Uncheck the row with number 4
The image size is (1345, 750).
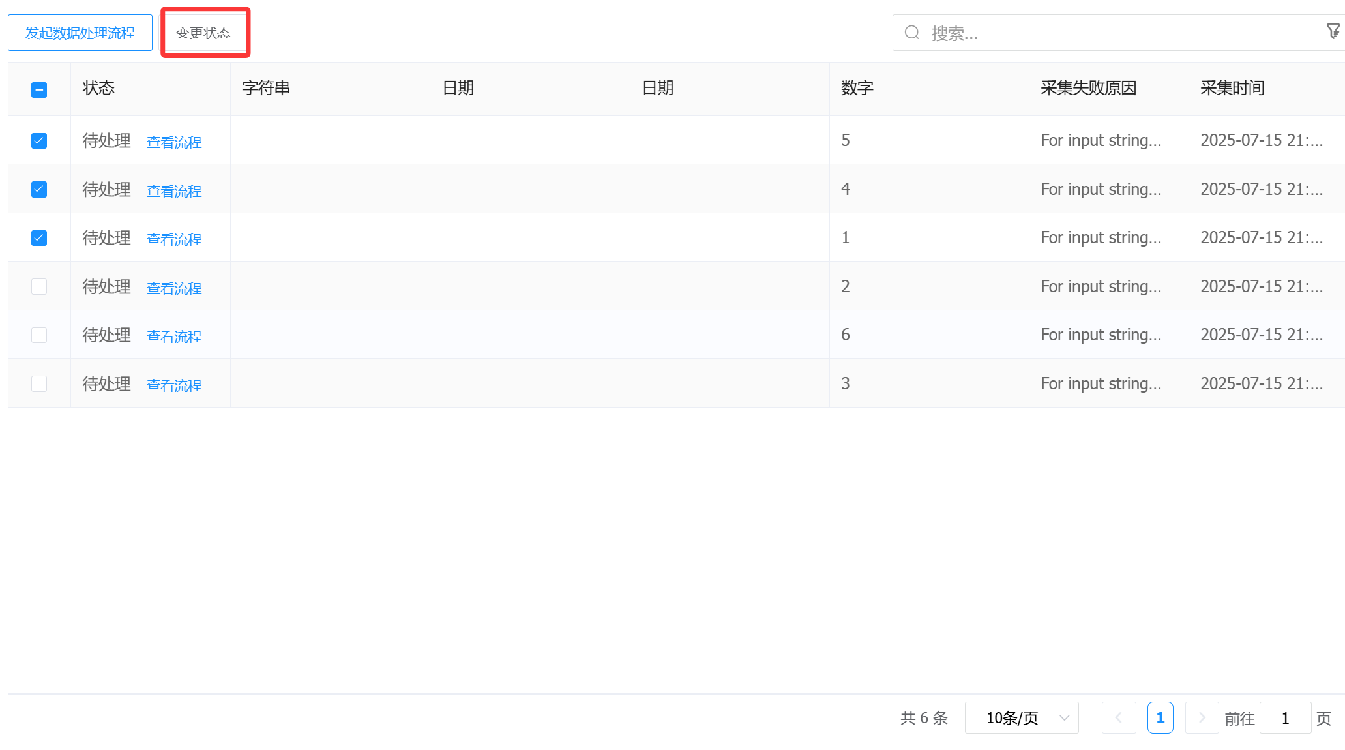[x=39, y=190]
